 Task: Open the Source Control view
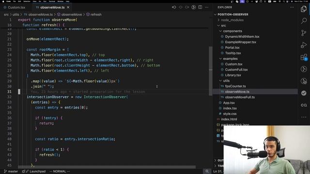pyautogui.click(x=304, y=33)
